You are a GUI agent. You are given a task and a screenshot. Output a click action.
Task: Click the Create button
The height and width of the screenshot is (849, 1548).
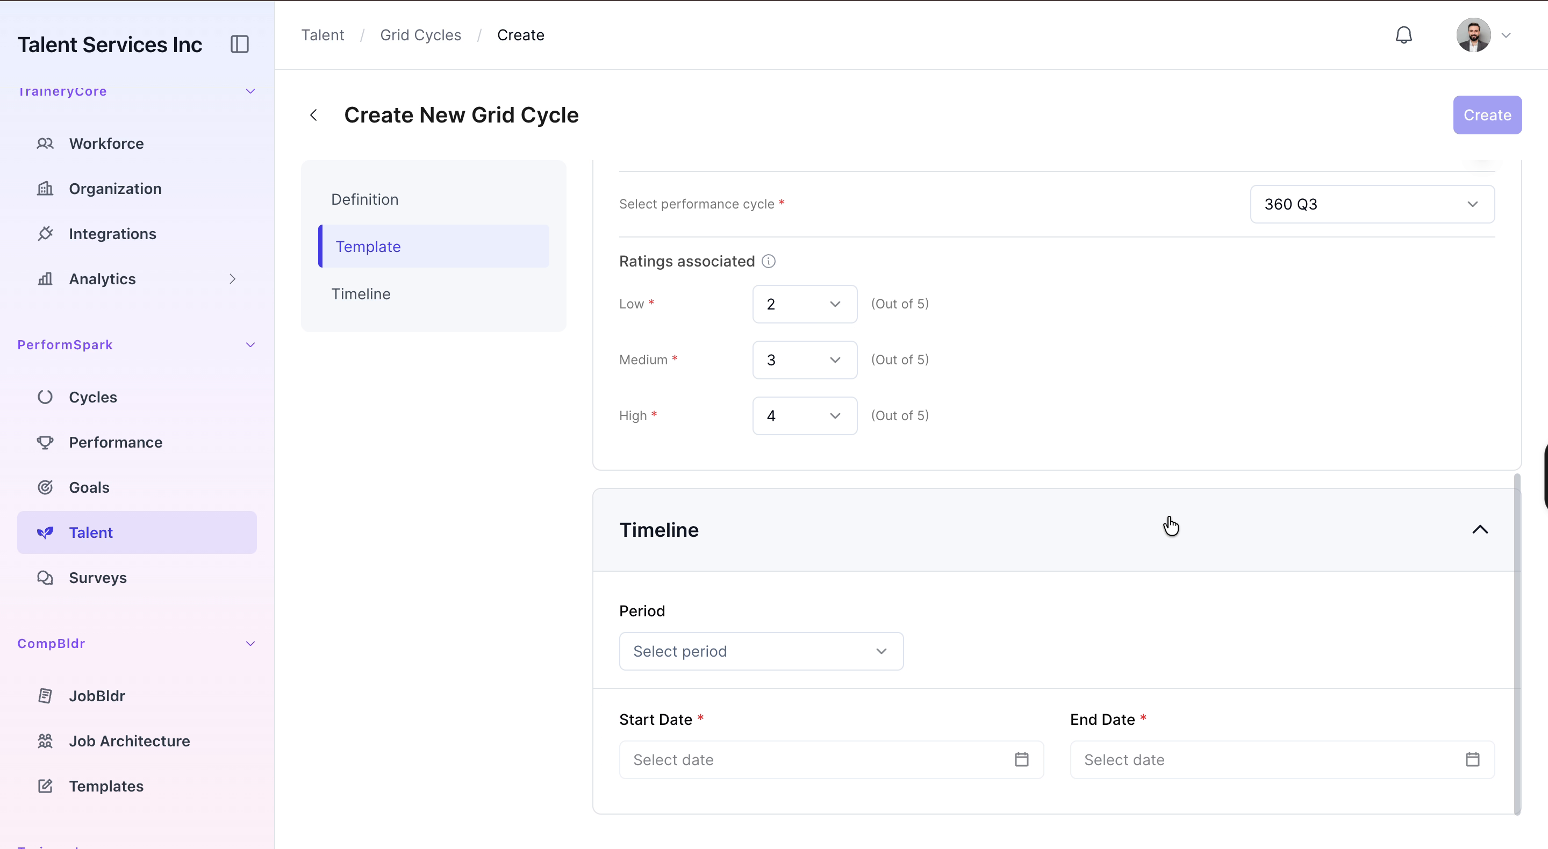coord(1487,115)
